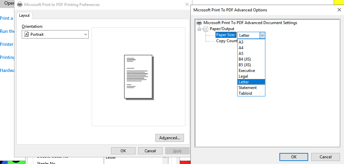The image size is (344, 164).
Task: Choose A4 in paper size list
Action: (x=251, y=48)
